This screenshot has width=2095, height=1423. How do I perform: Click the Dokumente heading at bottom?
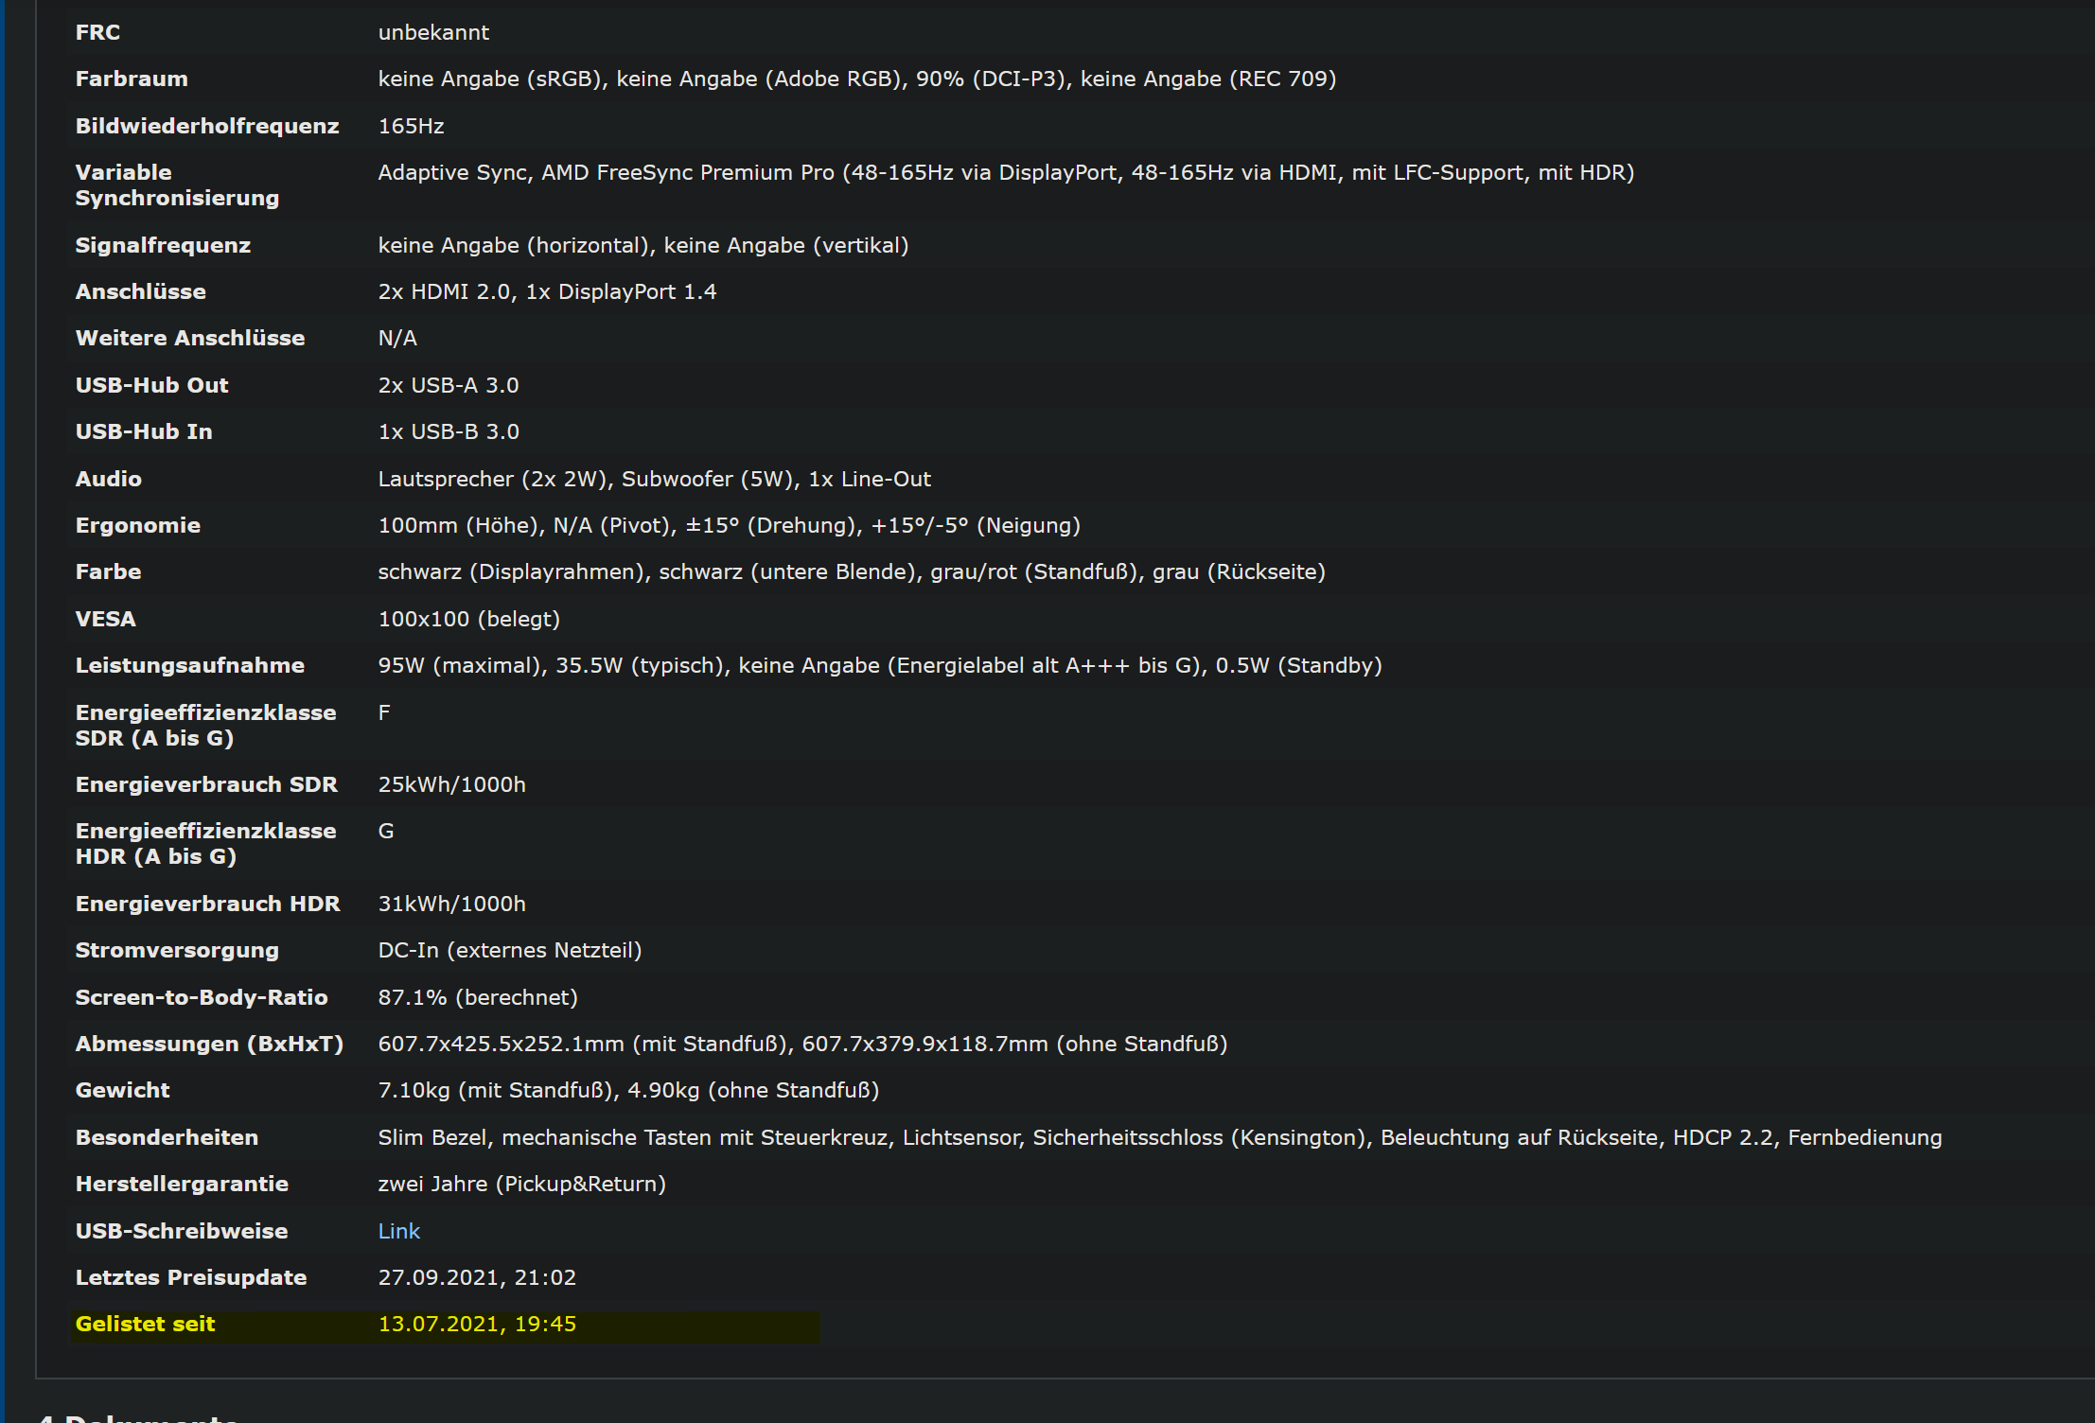(137, 1416)
